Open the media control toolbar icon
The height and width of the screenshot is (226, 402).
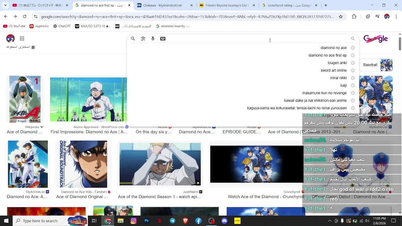377,17
